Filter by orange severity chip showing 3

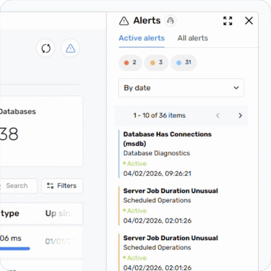[156, 62]
